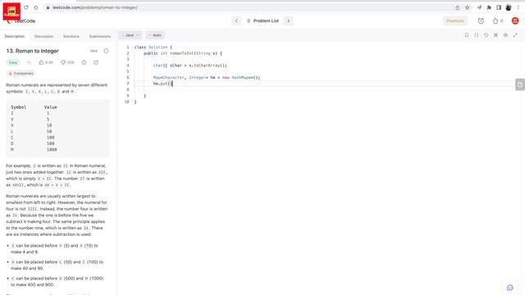This screenshot has height=295, width=525.
Task: Click the streak flame icon
Action: (495, 20)
